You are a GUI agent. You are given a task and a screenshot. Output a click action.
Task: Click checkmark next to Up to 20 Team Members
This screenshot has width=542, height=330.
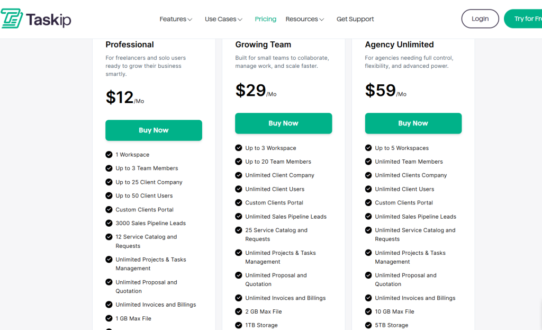[239, 162]
